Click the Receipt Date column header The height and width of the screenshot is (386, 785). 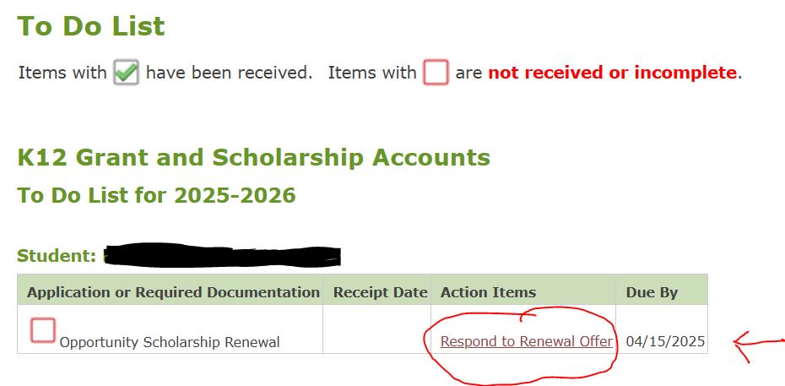tap(380, 292)
